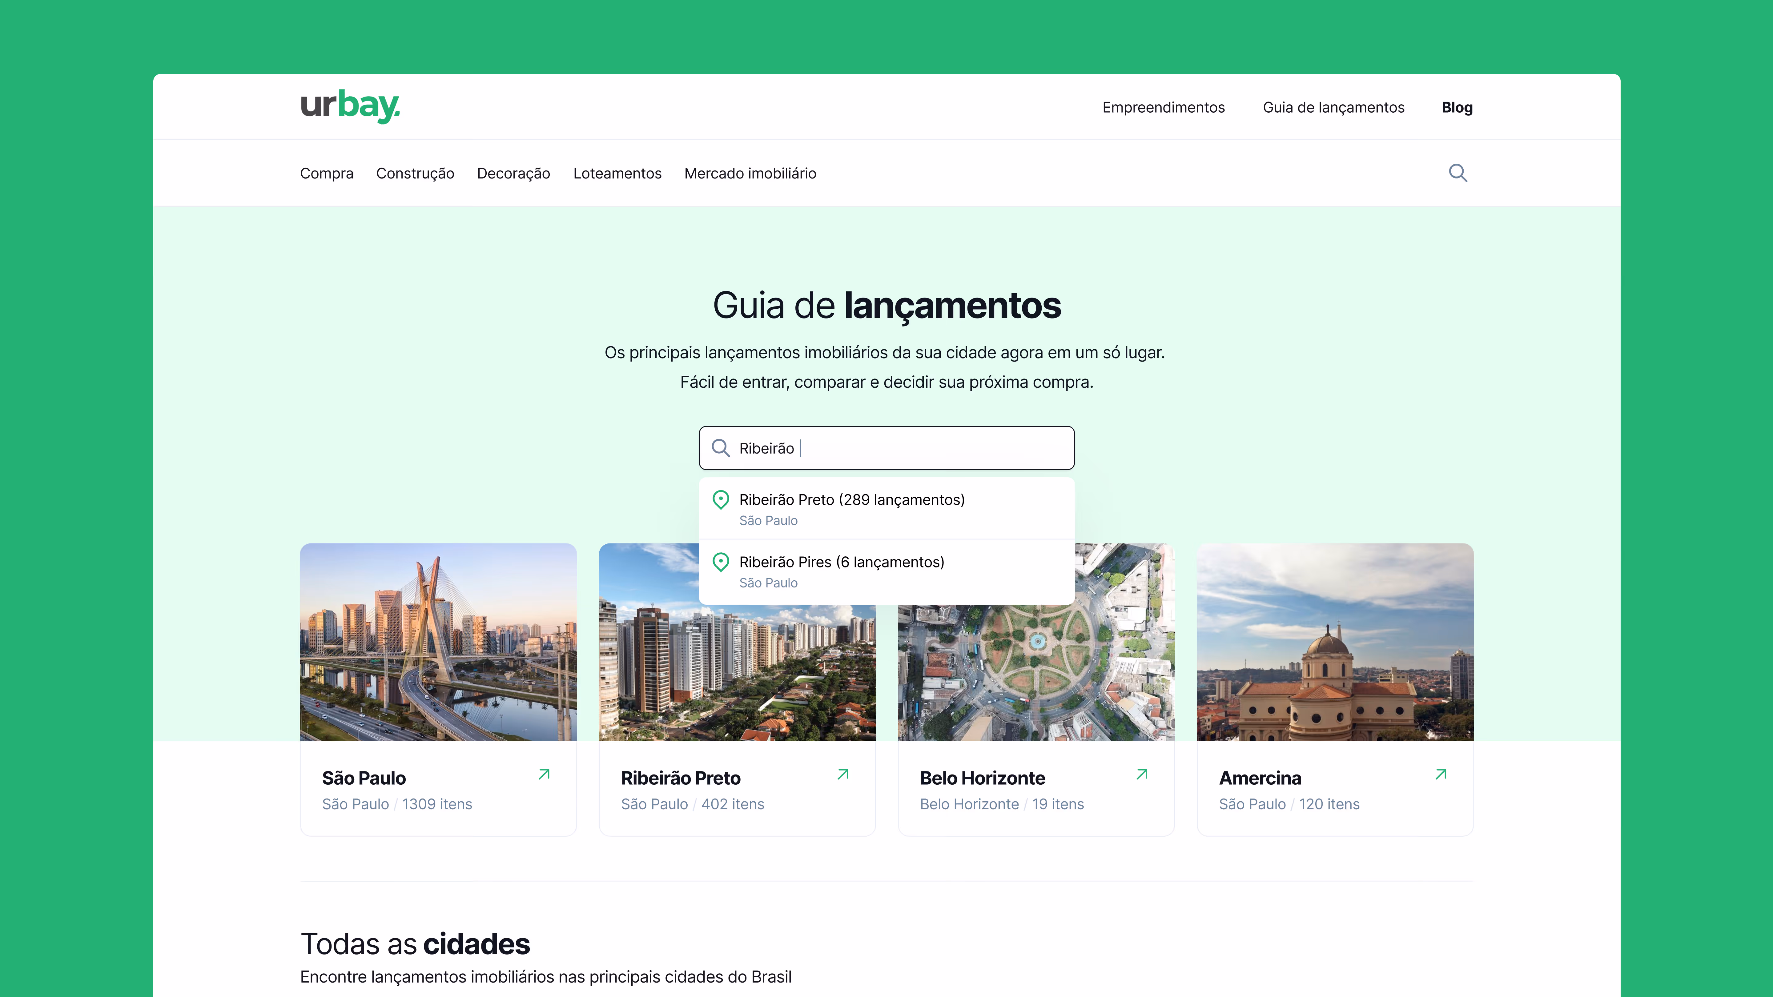
Task: Click the São Paulo card title
Action: coord(364,778)
